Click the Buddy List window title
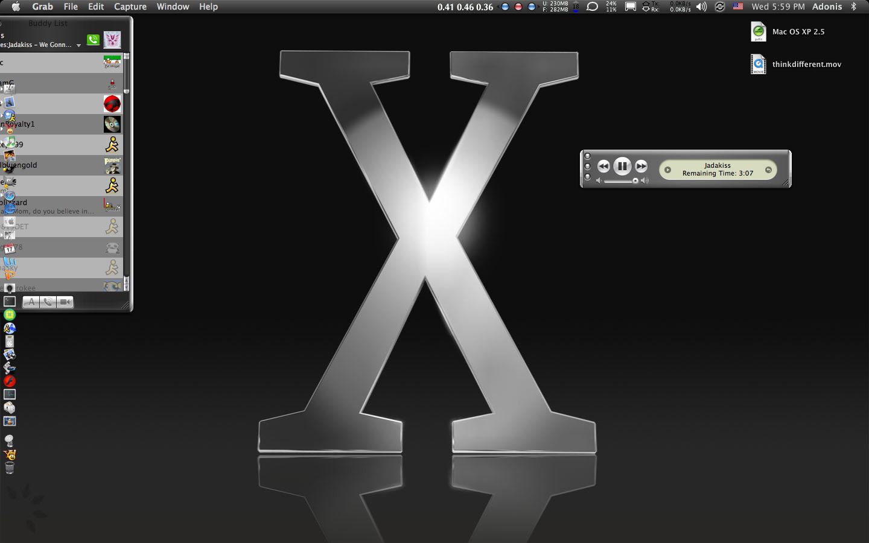This screenshot has height=543, width=869. click(48, 24)
